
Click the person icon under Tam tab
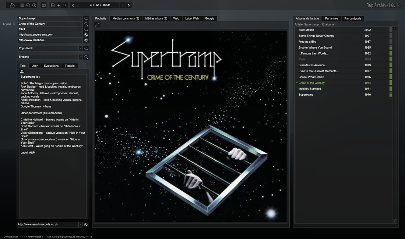[x=22, y=71]
